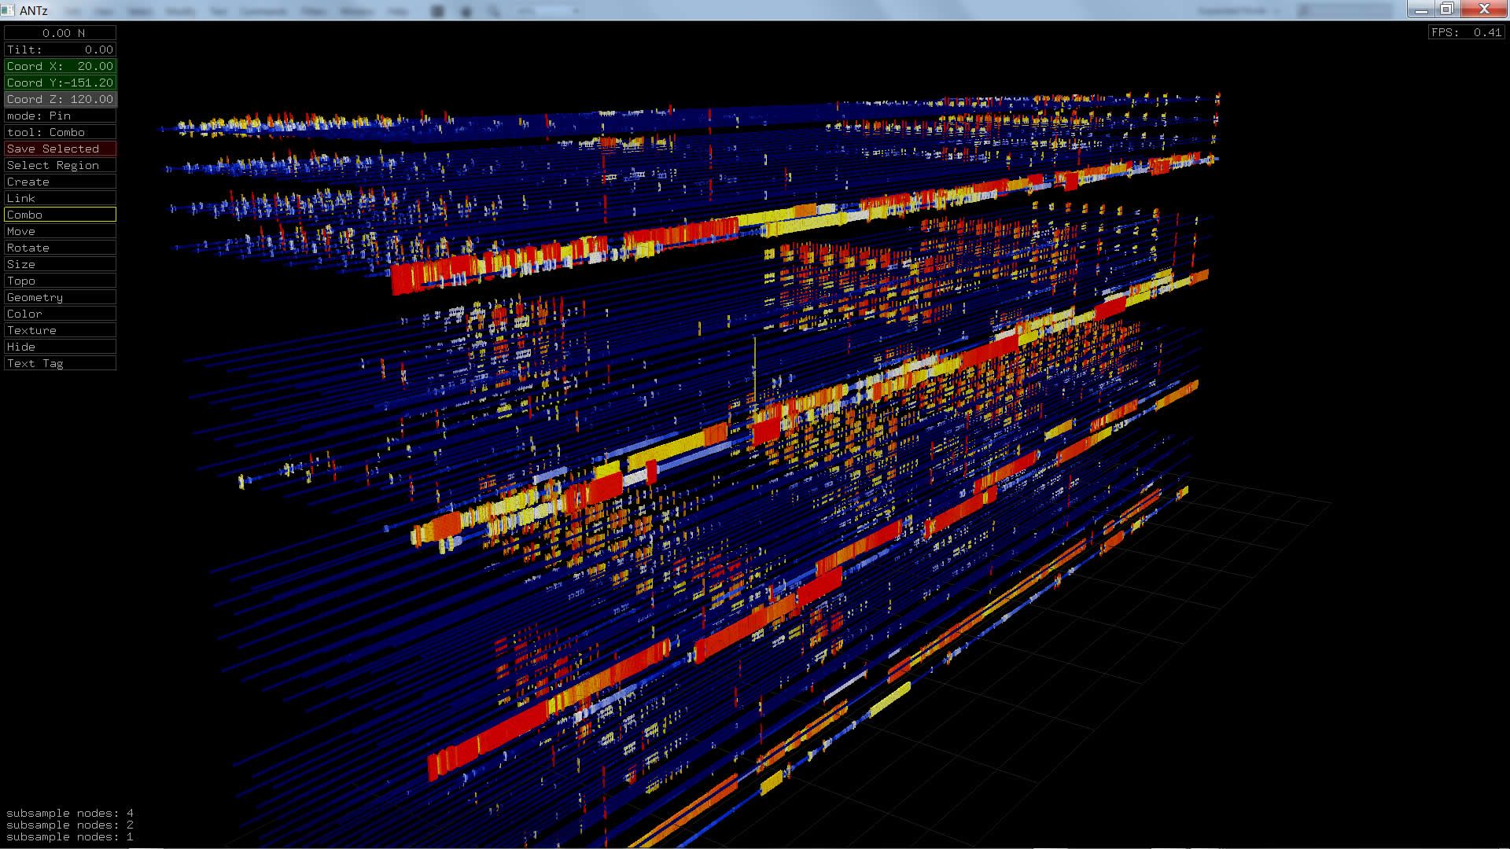The width and height of the screenshot is (1510, 849).
Task: Select the Texture tool
Action: point(60,330)
